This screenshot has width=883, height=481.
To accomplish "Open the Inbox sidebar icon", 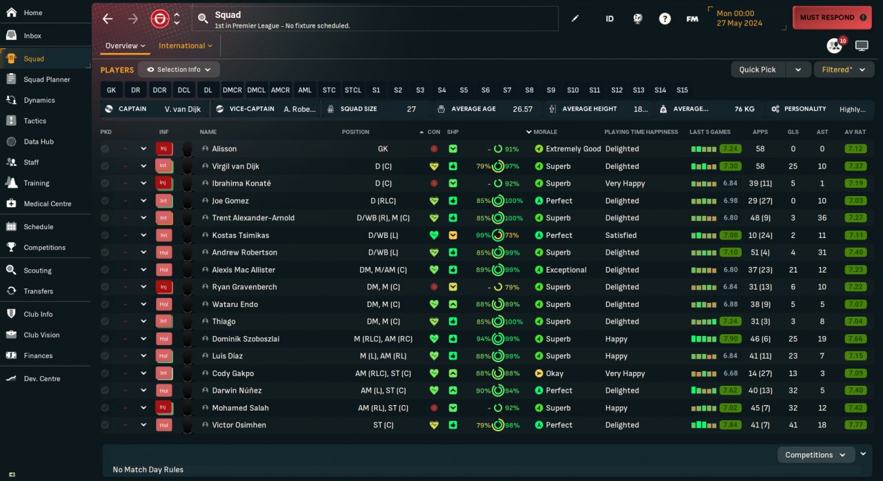I will coord(11,35).
